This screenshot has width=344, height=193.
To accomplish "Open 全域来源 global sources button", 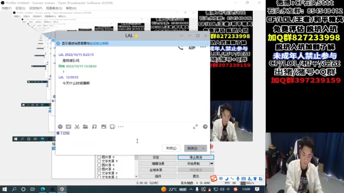I will pyautogui.click(x=158, y=170).
